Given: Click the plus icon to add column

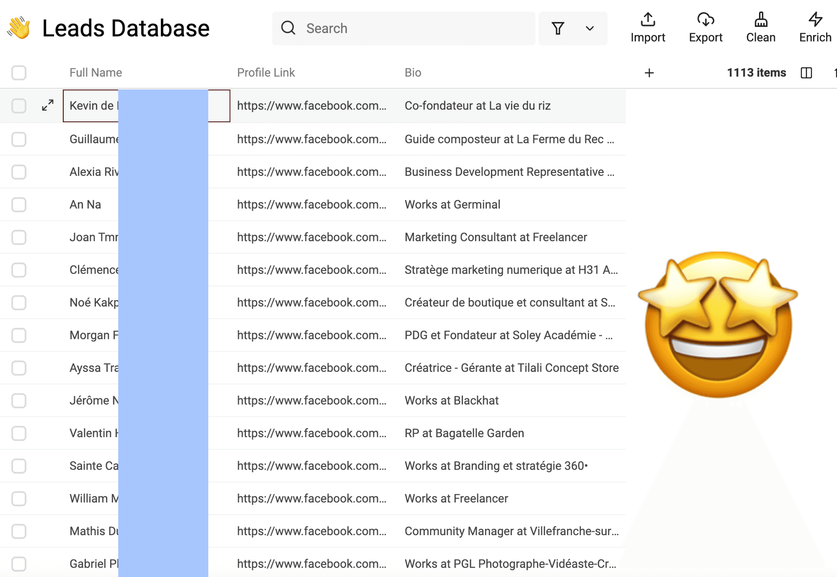Looking at the screenshot, I should point(649,73).
